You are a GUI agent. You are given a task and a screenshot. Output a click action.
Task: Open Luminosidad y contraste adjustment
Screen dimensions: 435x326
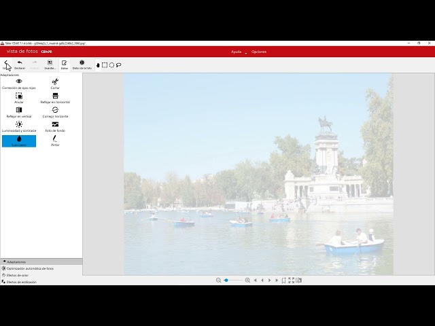pos(19,127)
